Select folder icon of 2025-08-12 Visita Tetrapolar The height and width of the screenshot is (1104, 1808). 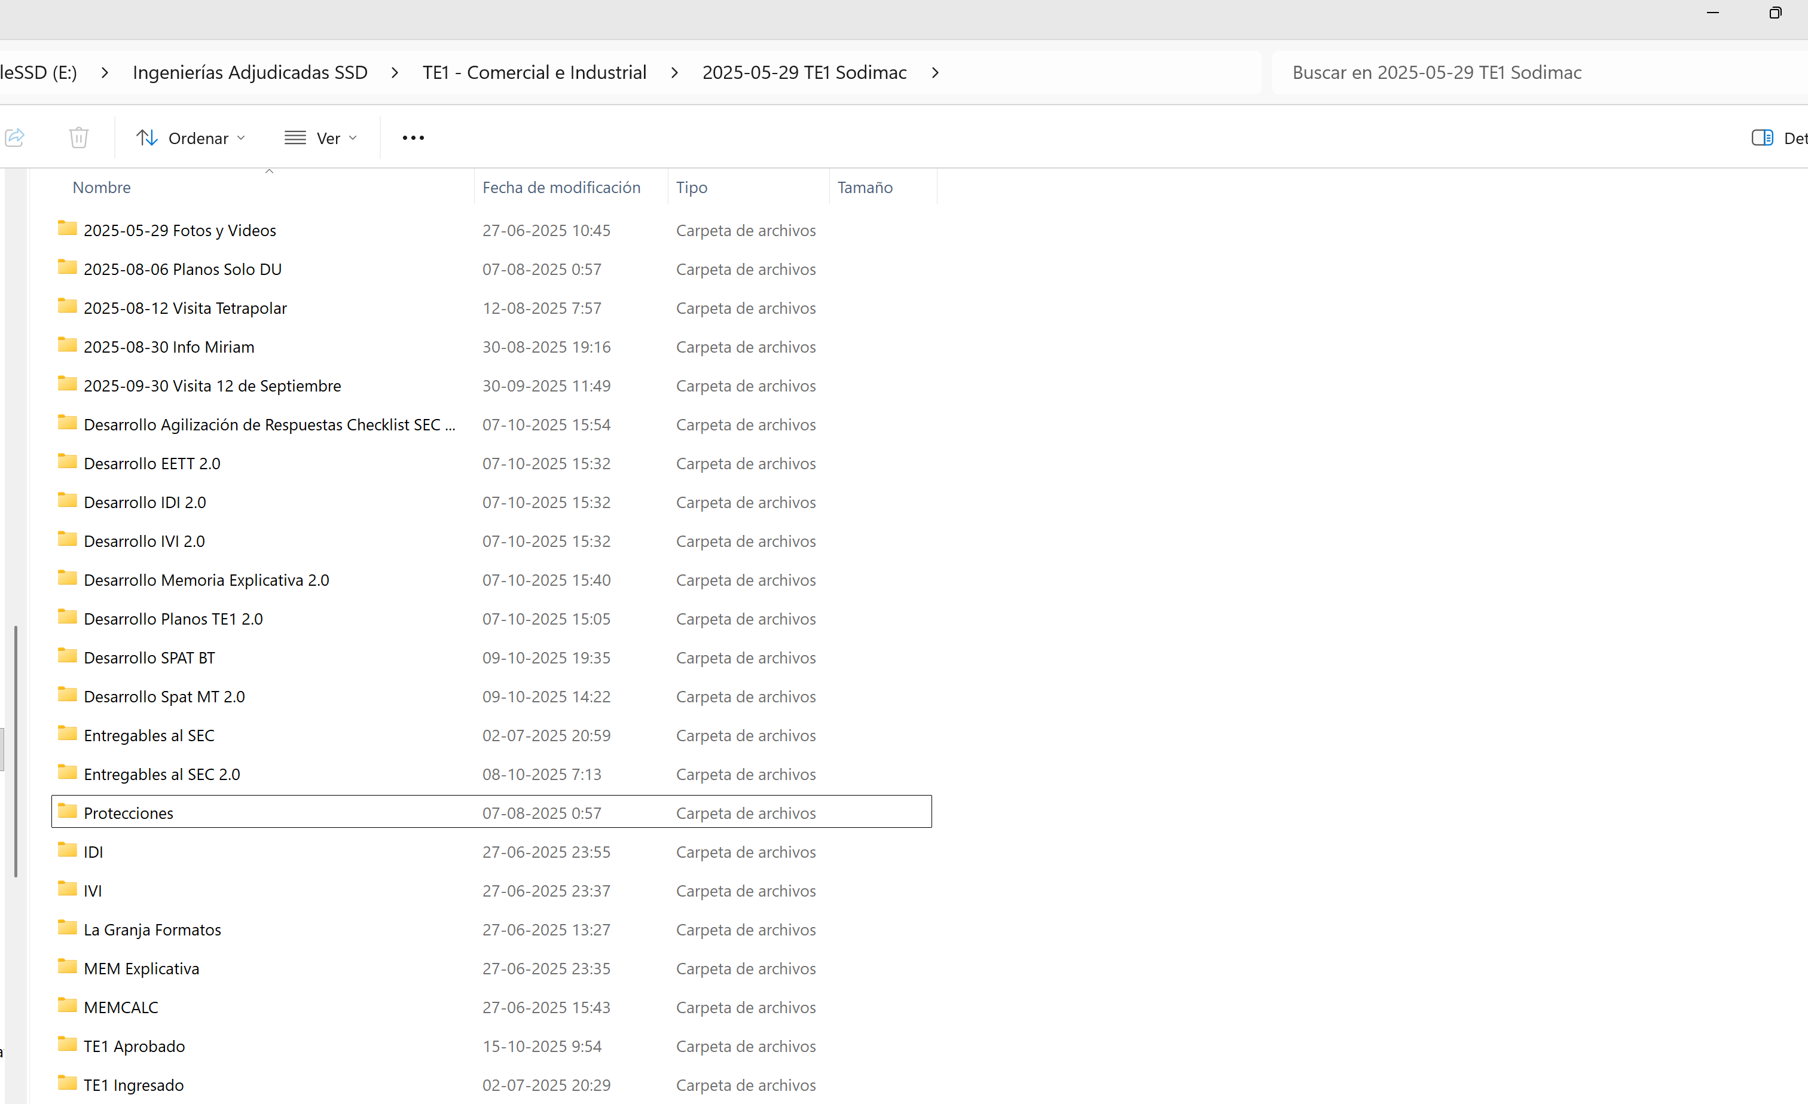pos(68,306)
